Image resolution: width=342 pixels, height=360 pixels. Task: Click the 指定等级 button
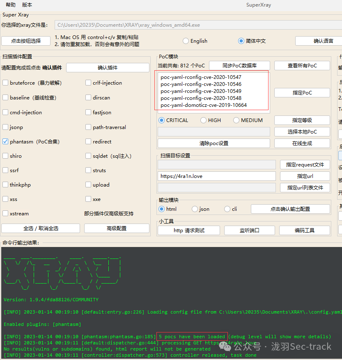point(302,120)
